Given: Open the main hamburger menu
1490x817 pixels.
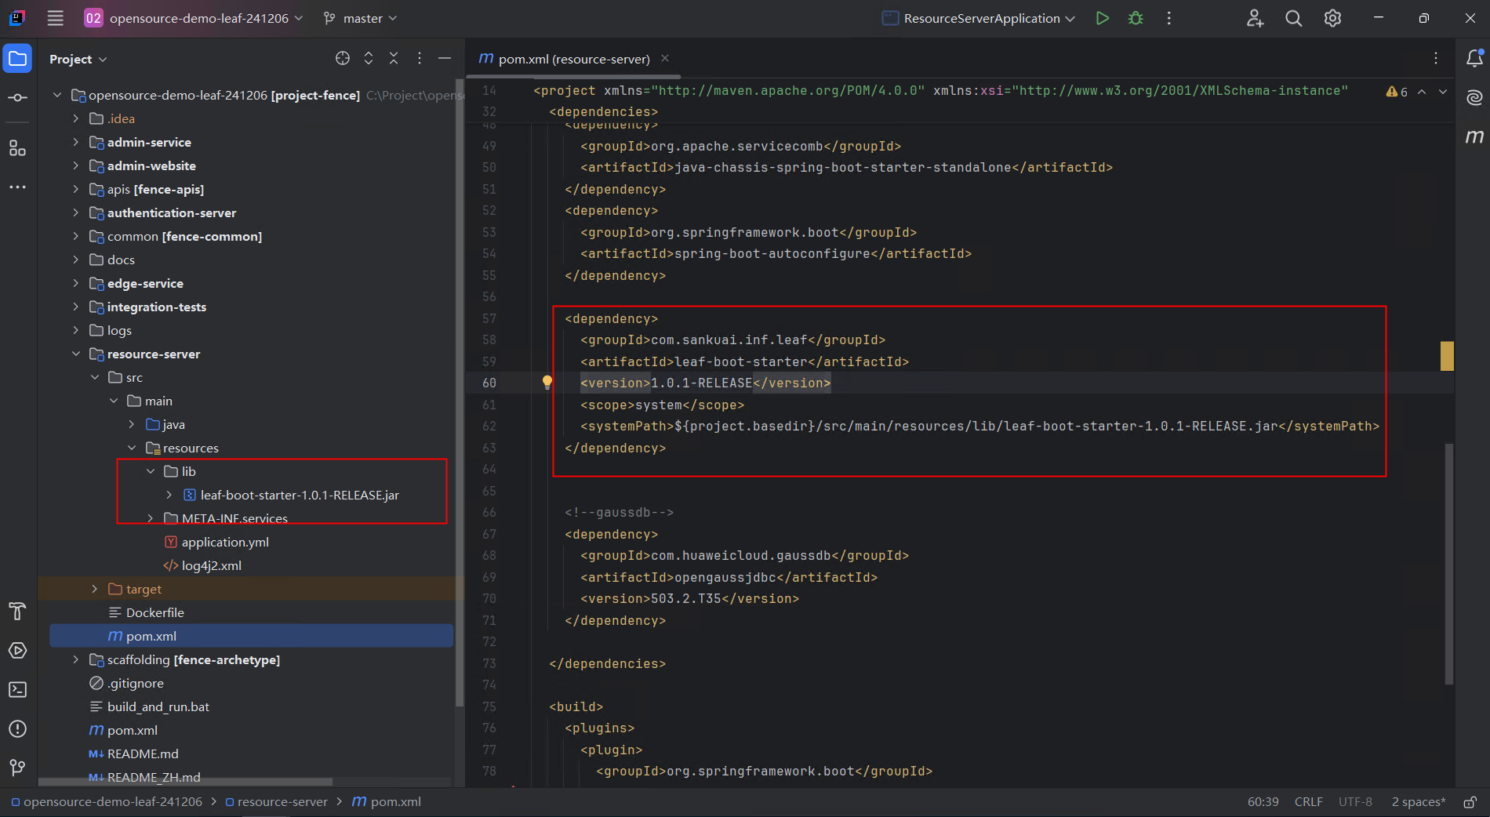Looking at the screenshot, I should click(55, 18).
